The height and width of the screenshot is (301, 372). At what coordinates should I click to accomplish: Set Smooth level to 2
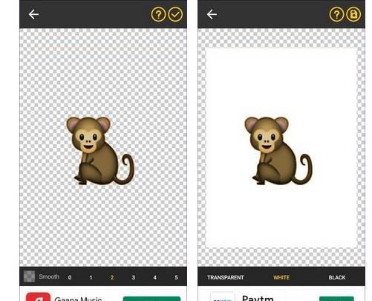pyautogui.click(x=112, y=277)
